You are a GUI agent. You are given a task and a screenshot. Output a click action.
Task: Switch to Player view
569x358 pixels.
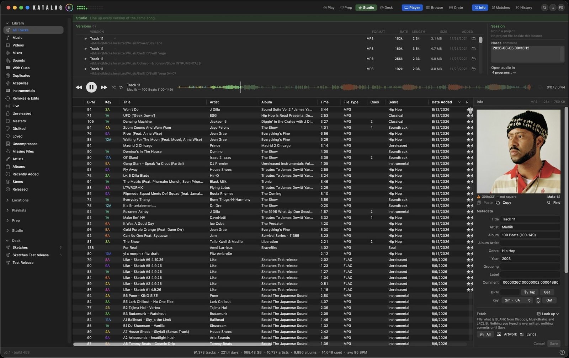point(412,7)
